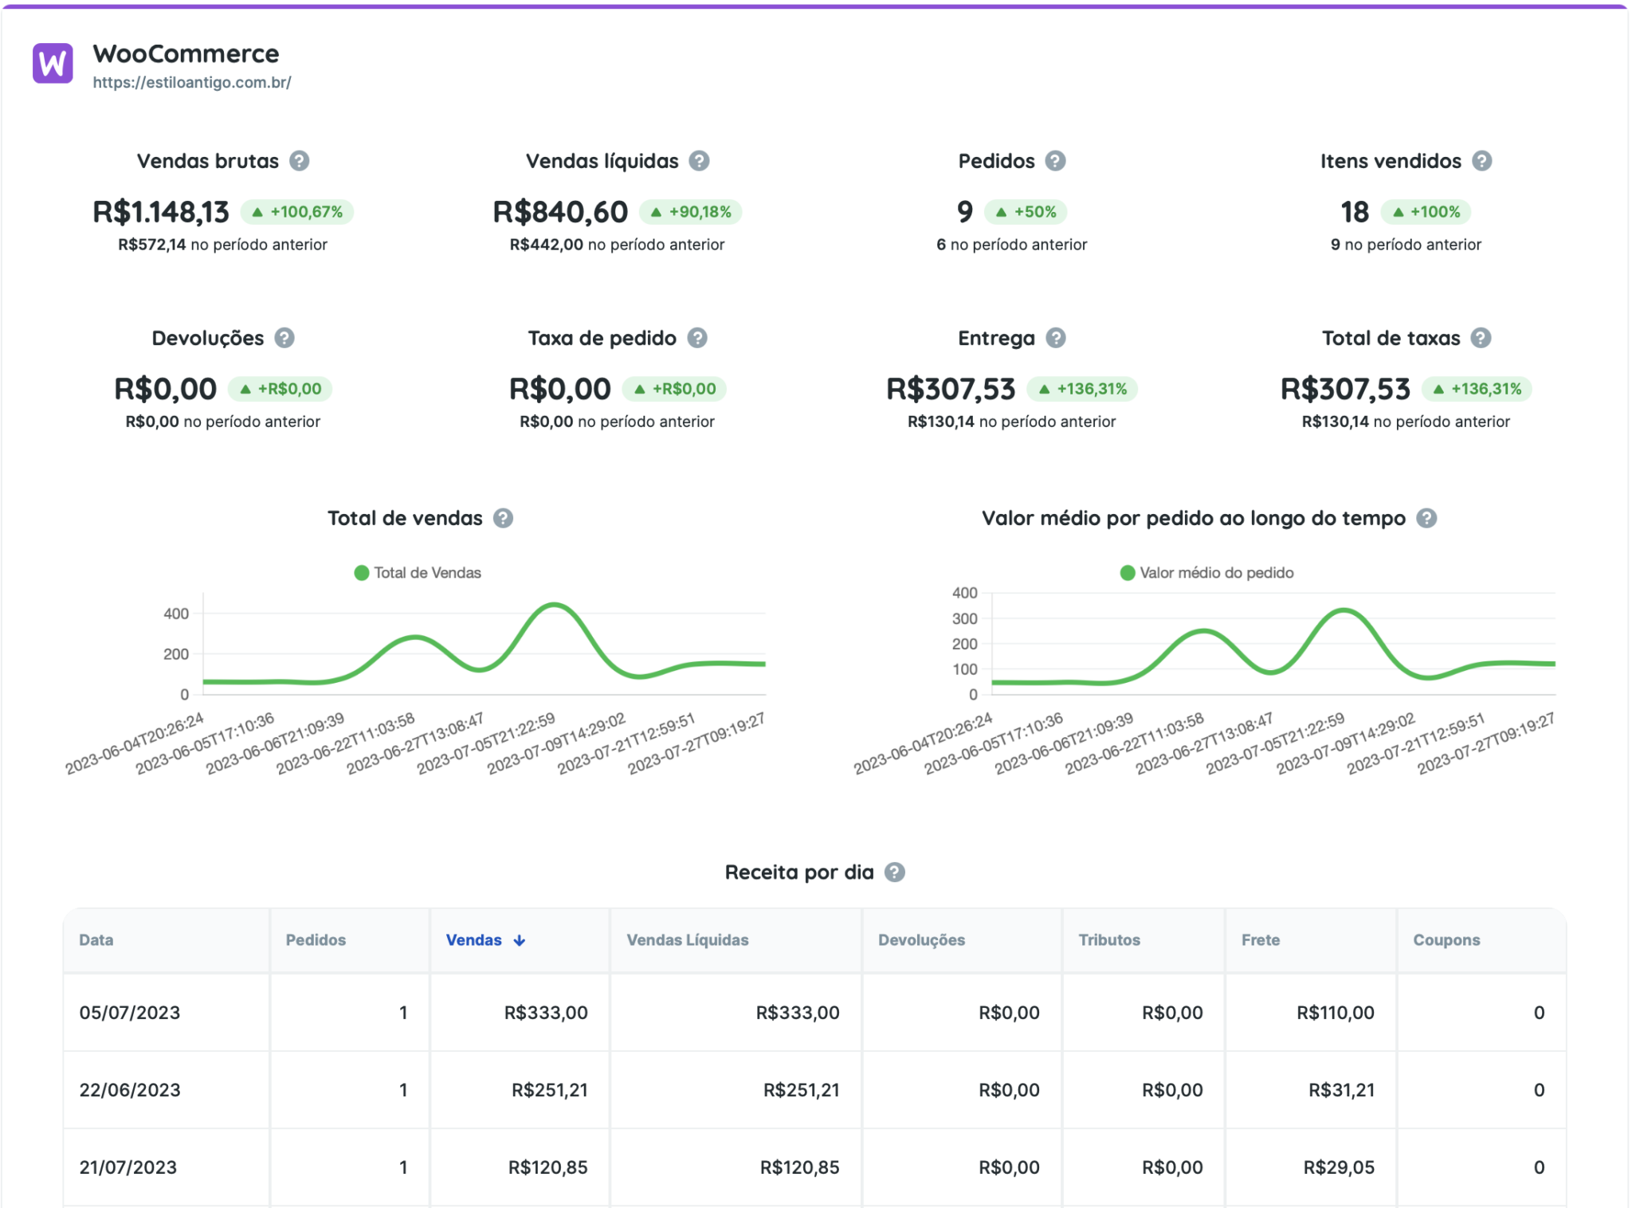Image resolution: width=1632 pixels, height=1208 pixels.
Task: Reverse sort order on the Vendas column
Action: pos(484,940)
